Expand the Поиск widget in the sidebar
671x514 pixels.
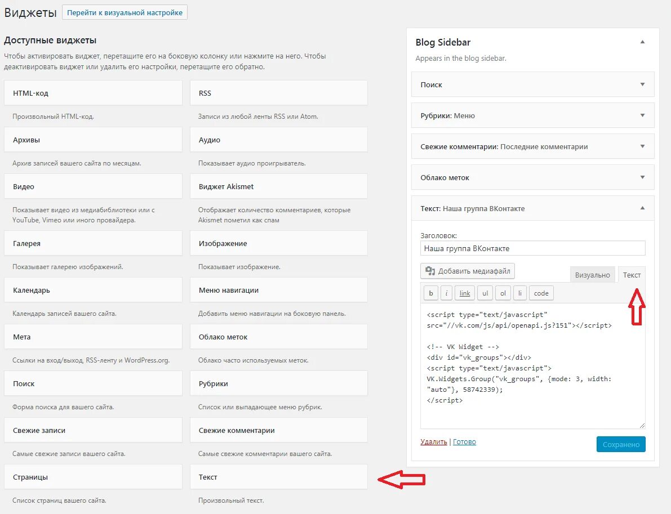[642, 84]
